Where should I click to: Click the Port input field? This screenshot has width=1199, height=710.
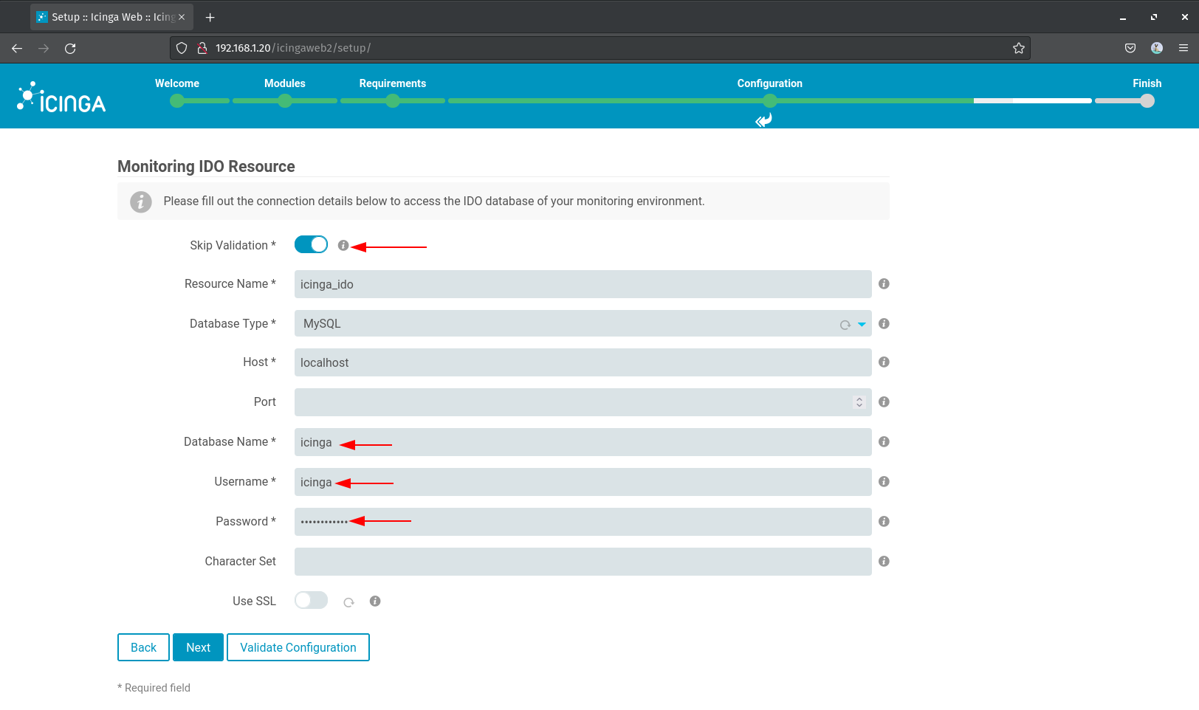583,402
